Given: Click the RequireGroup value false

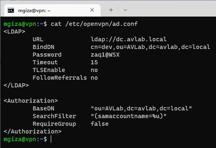Looking at the screenshot, I should click(x=100, y=124).
